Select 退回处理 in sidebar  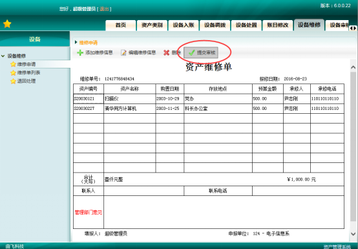pos(26,81)
